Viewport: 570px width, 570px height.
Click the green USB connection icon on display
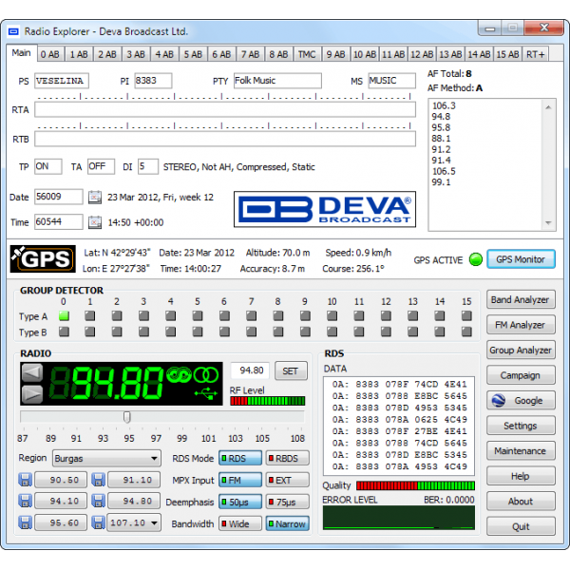click(206, 393)
